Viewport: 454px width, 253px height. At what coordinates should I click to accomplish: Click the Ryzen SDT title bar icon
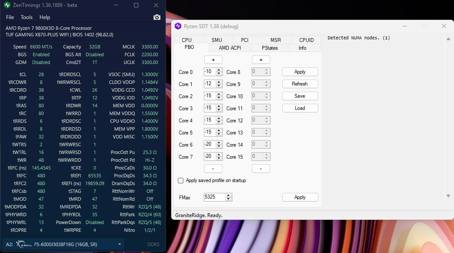coord(178,26)
